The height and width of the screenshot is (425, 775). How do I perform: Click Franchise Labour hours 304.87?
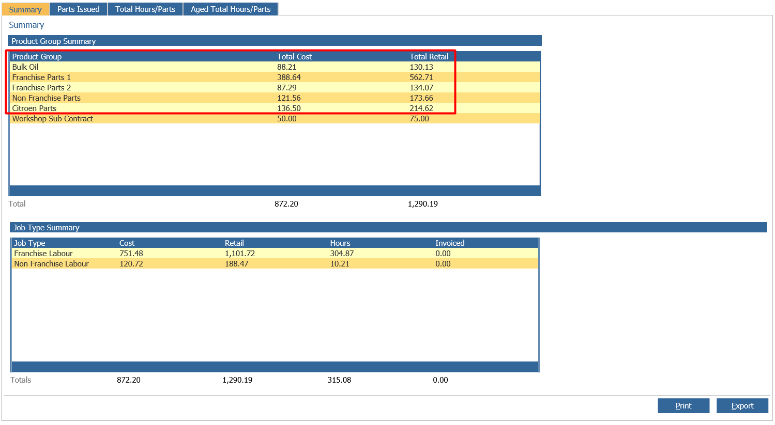pyautogui.click(x=342, y=254)
